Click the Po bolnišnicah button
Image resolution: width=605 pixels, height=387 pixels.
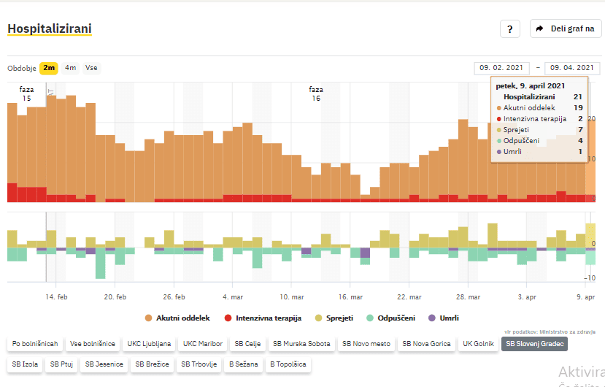click(x=34, y=343)
